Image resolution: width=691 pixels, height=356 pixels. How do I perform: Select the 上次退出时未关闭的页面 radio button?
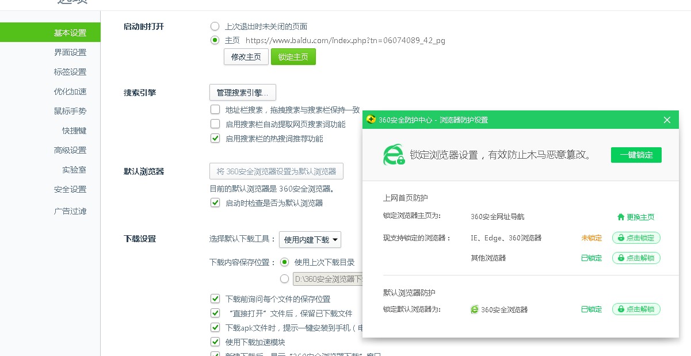click(x=215, y=26)
